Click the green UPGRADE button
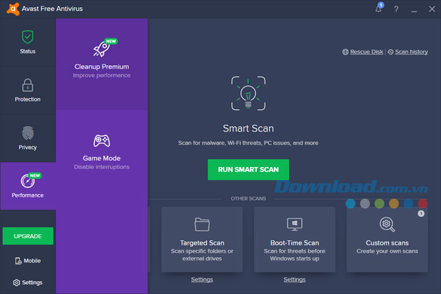 [x=28, y=236]
